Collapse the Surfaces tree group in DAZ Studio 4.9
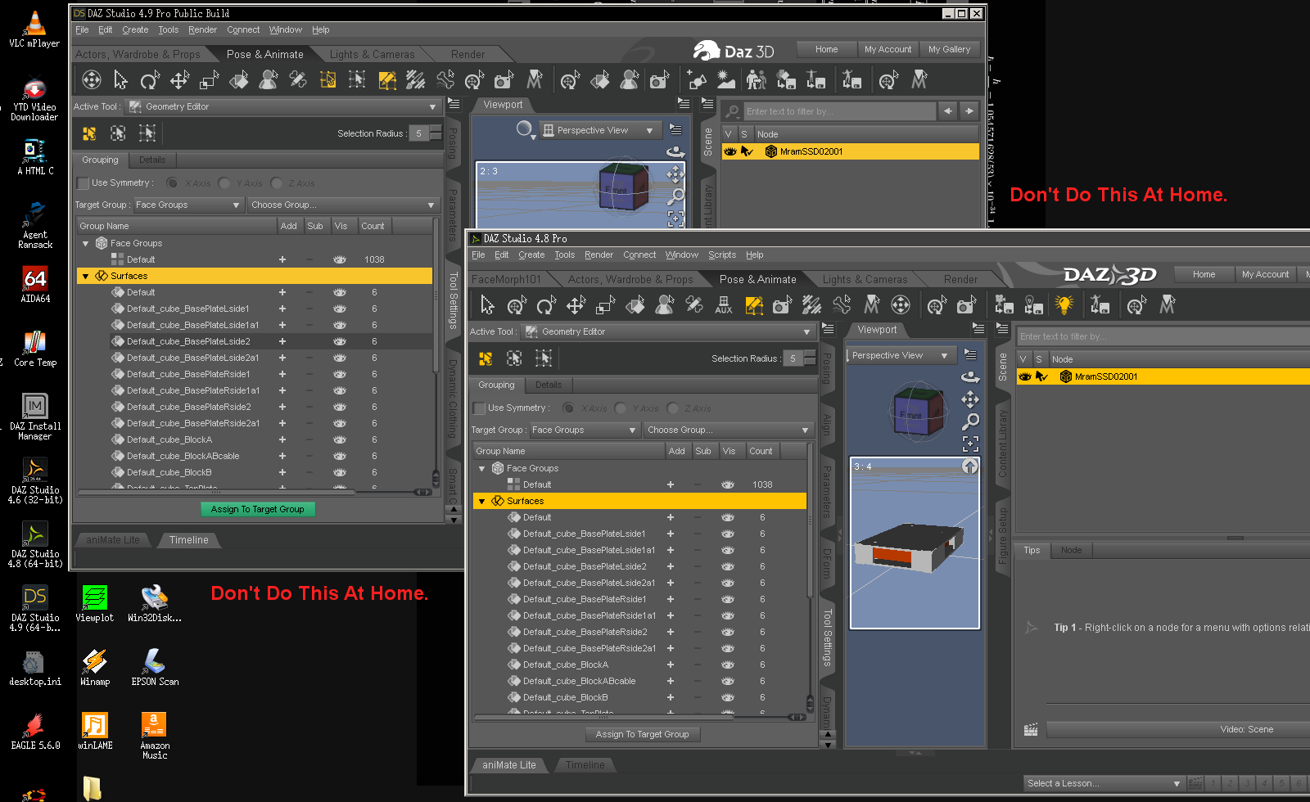Screen dimensions: 1310x802 (x=85, y=277)
